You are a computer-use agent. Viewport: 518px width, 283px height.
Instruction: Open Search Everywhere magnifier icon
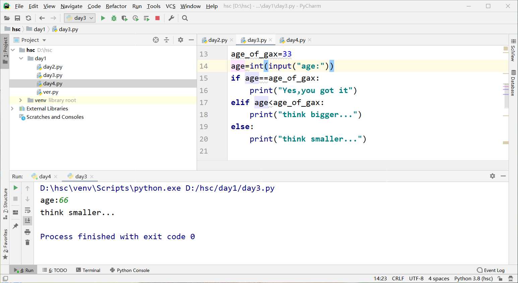(185, 18)
